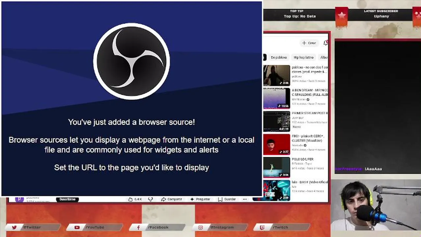Click the 'Nuevo' badge under PRIMER STREAM video

click(x=296, y=127)
